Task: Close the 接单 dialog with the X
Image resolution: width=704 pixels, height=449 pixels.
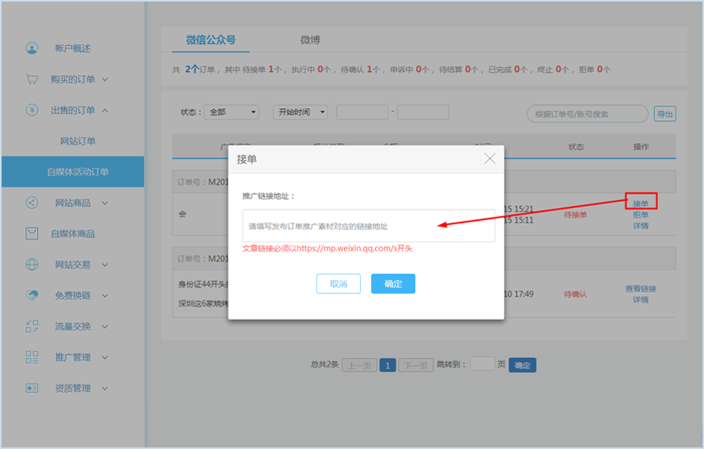Action: coord(490,159)
